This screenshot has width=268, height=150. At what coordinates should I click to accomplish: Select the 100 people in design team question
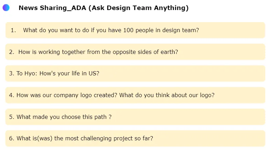pyautogui.click(x=111, y=30)
